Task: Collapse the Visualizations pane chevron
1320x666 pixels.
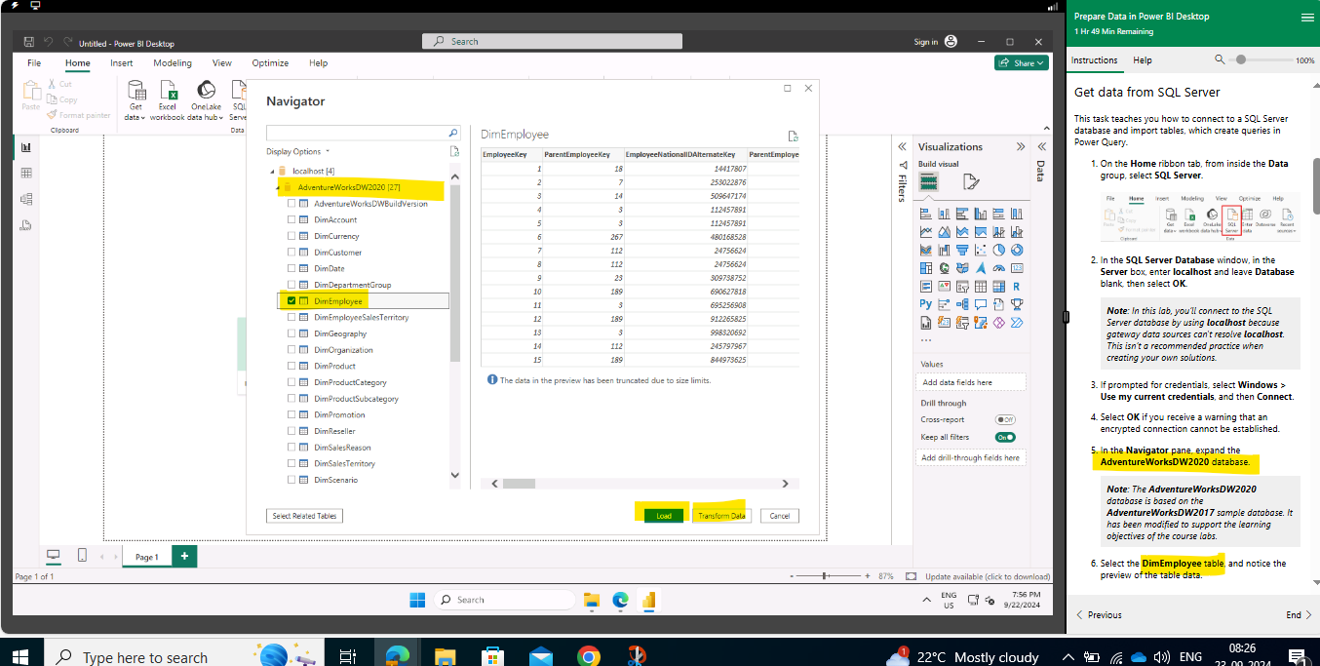Action: coord(1021,146)
